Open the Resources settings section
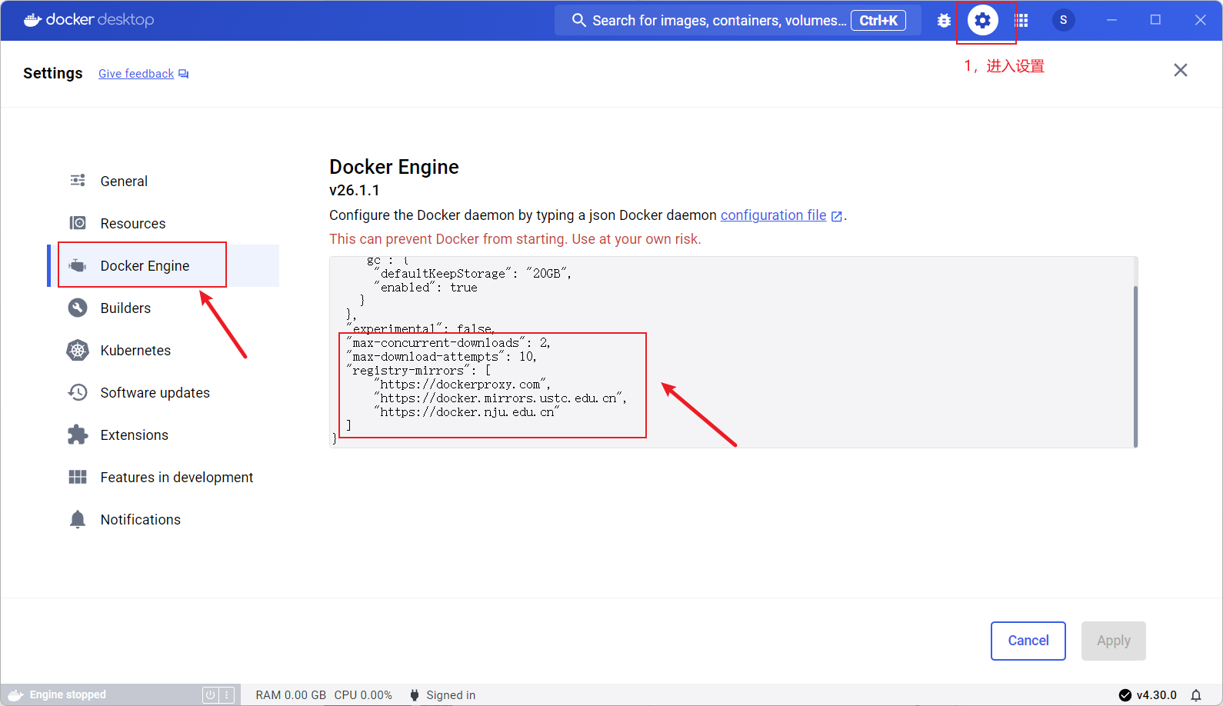Viewport: 1223px width, 706px height. [x=132, y=224]
